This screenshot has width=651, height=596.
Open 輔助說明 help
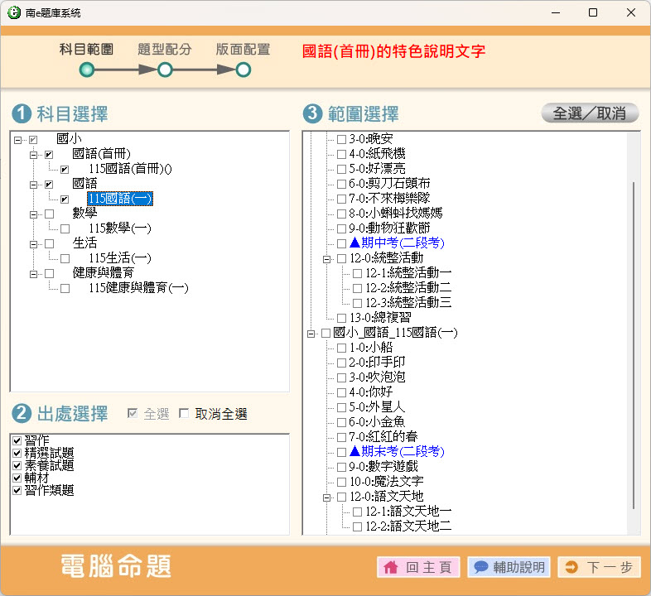[x=509, y=567]
